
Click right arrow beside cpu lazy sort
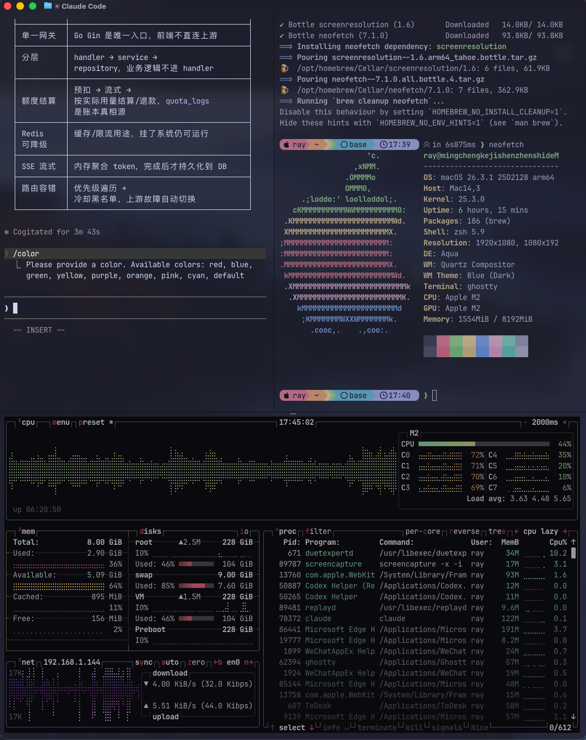[x=565, y=532]
